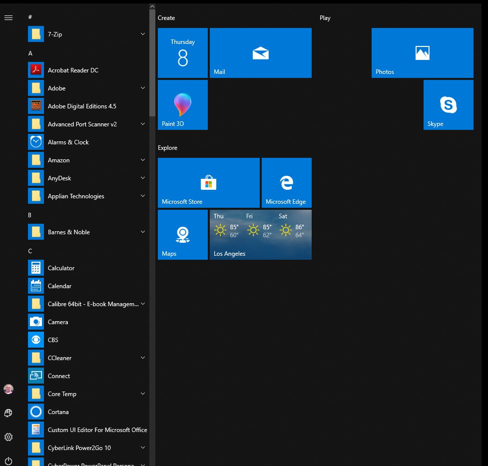
Task: Expand the Adobe folder
Action: (87, 88)
